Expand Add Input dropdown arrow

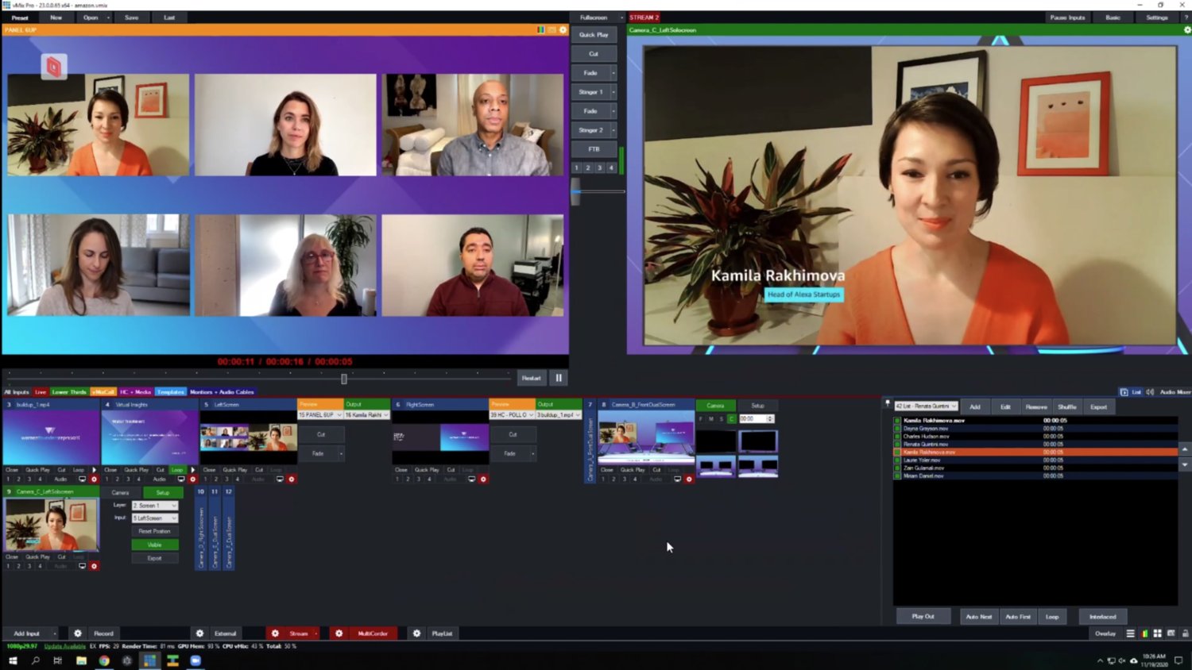[54, 633]
